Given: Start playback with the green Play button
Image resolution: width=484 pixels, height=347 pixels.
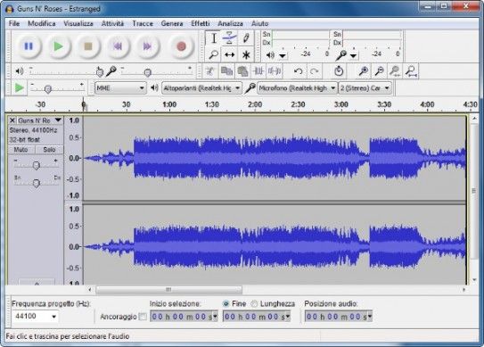Looking at the screenshot, I should (58, 46).
